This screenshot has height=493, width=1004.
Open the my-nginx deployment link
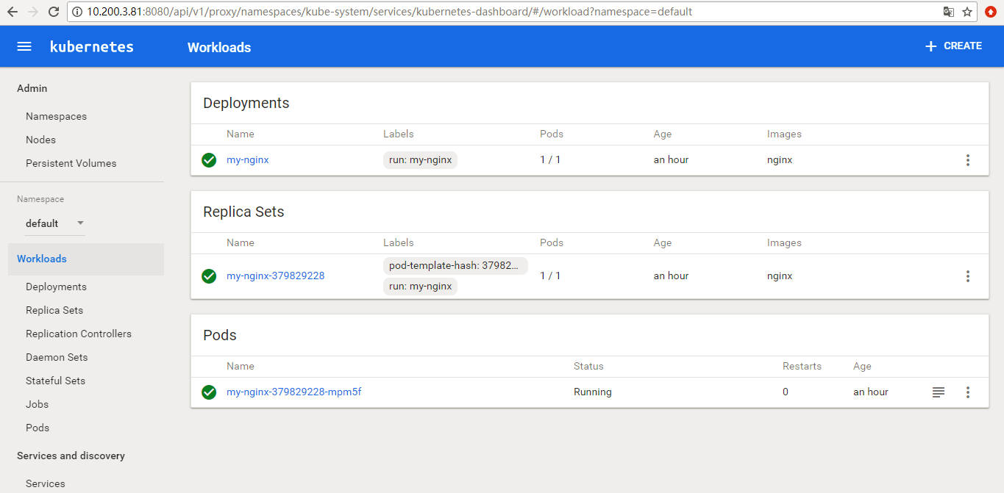click(247, 160)
